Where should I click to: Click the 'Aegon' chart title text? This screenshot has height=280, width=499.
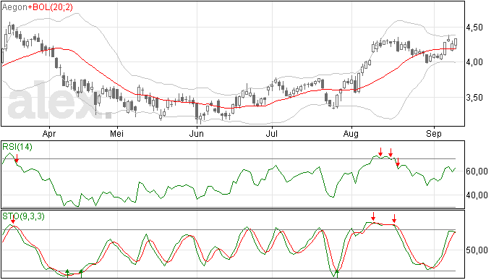(14, 7)
